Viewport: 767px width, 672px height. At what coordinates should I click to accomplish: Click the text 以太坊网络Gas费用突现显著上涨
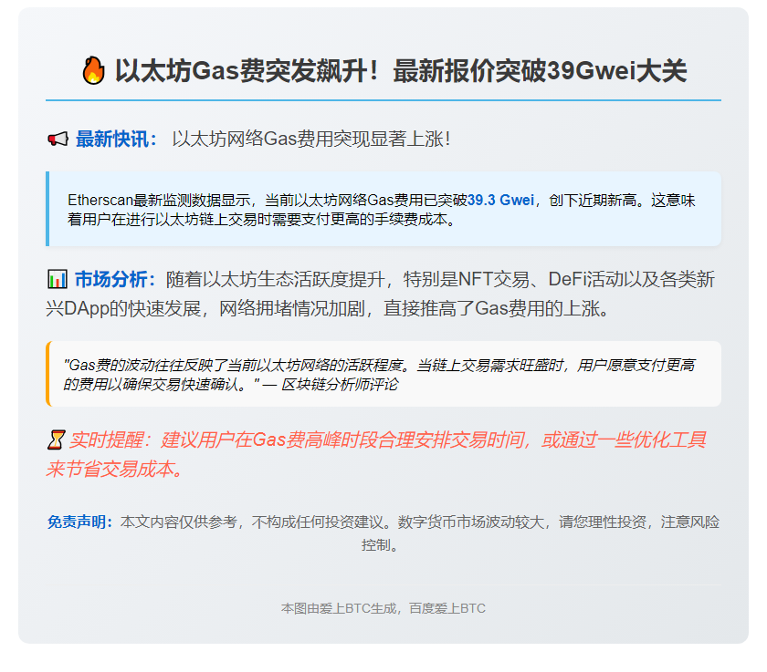tap(310, 140)
